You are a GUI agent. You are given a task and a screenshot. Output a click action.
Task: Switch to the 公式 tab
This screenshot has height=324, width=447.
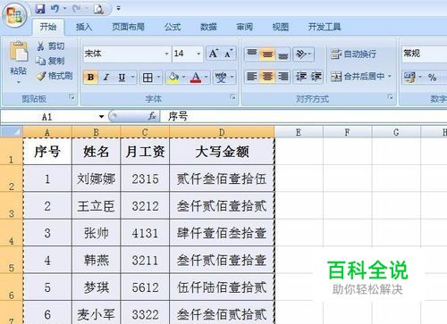point(173,27)
